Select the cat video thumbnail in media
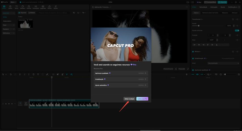This screenshot has width=242, height=131. tap(25, 23)
